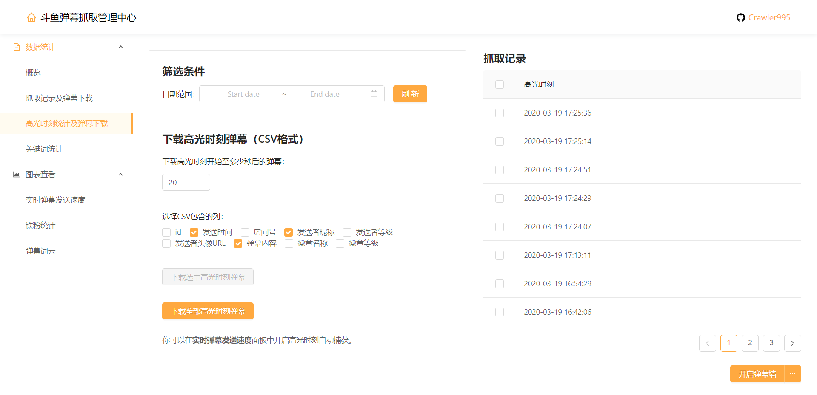The width and height of the screenshot is (817, 395).
Task: Open the Crawler995 GitHub link
Action: click(769, 17)
